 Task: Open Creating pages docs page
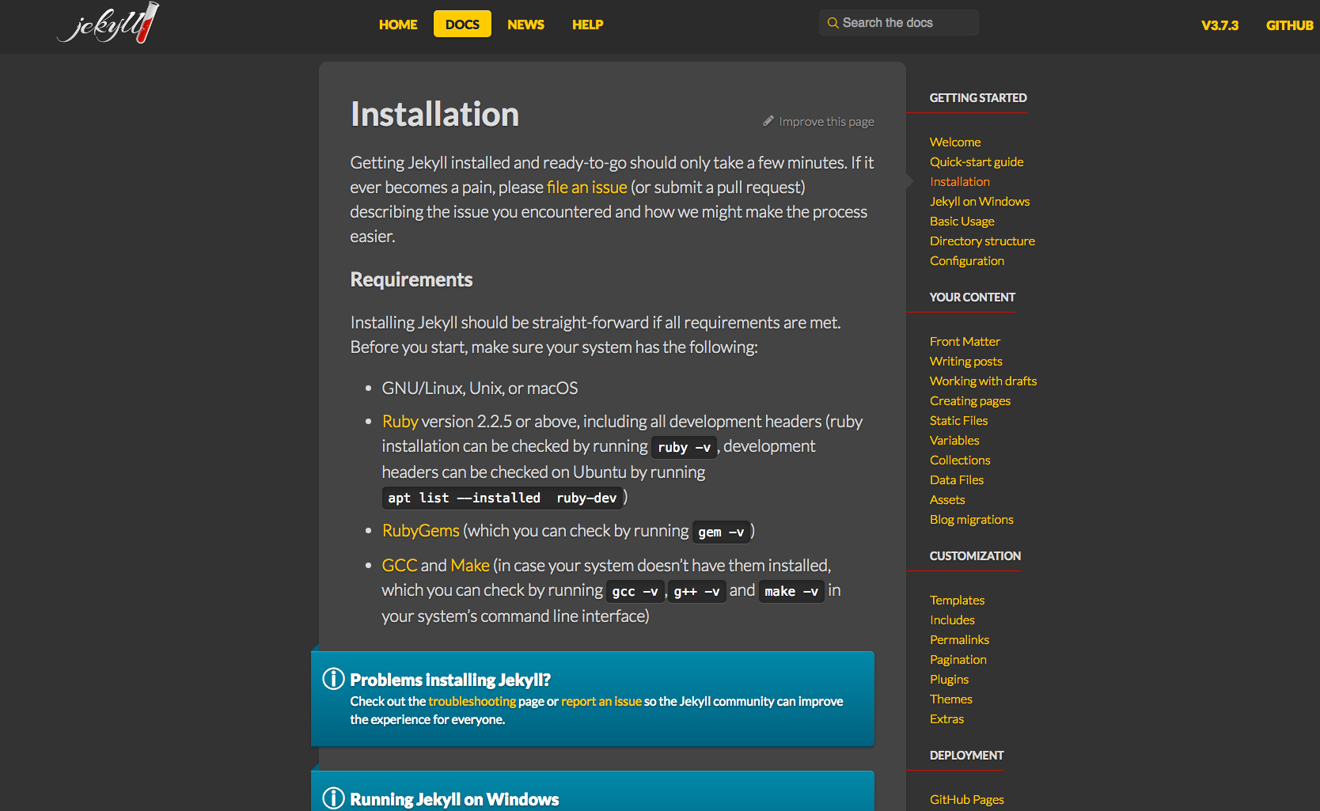(970, 401)
